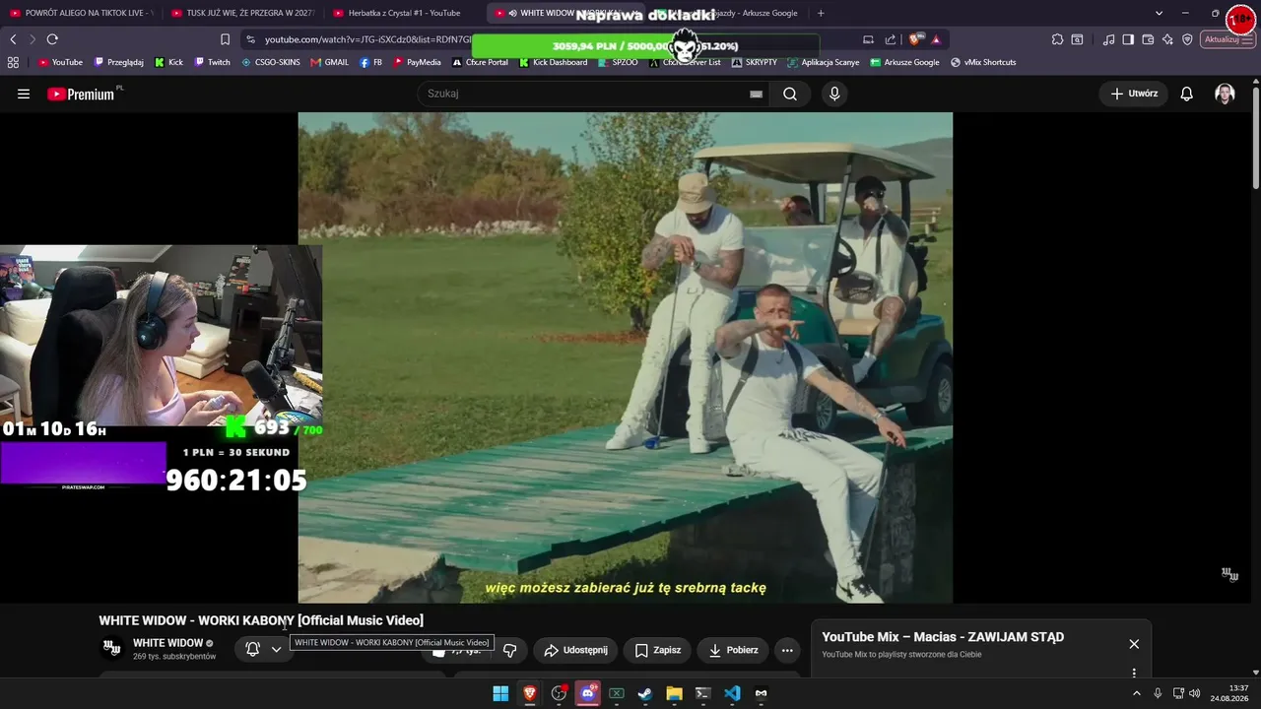Open the on-screen keyboard in search box
This screenshot has width=1261, height=709.
click(756, 94)
